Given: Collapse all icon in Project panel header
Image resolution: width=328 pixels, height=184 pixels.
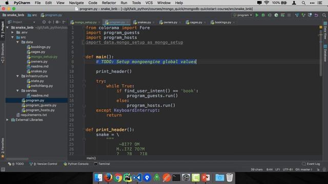Looking at the screenshot, I should point(50,22).
